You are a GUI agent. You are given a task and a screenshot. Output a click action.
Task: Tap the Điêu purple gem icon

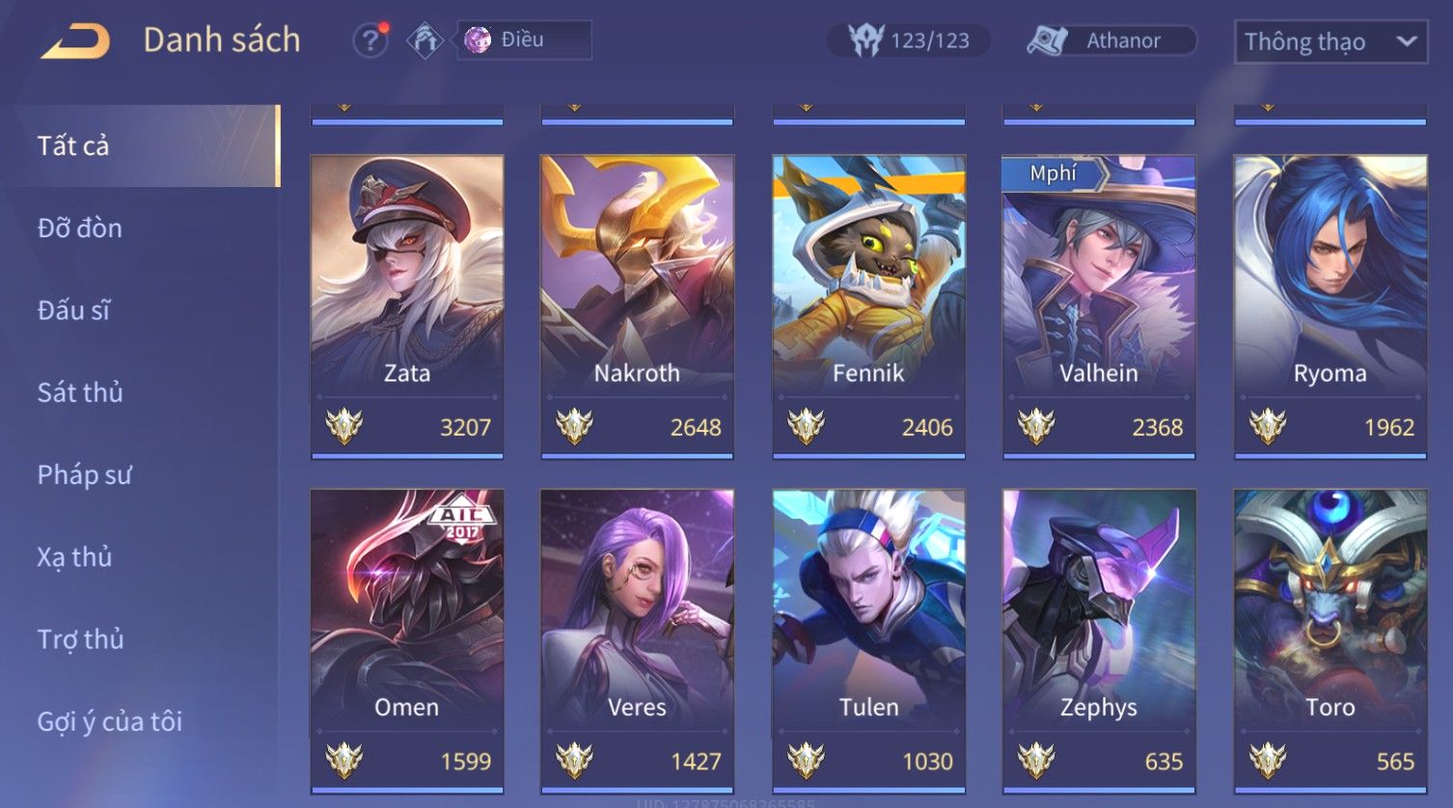478,40
